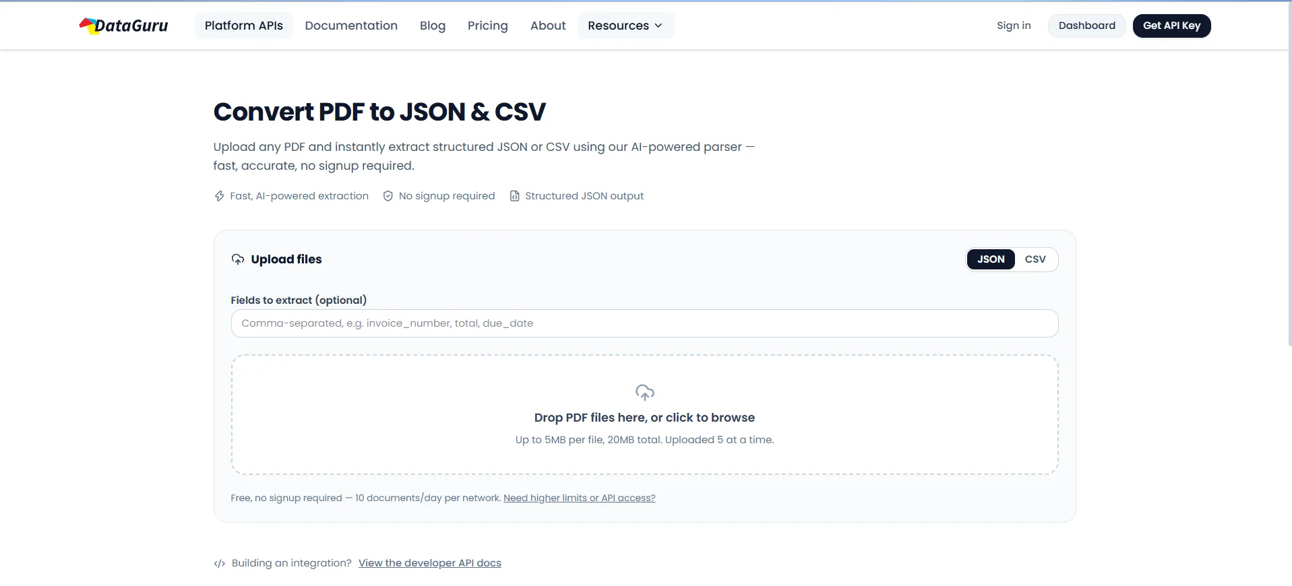Viewport: 1292px width, 586px height.
Task: Open the Dashboard button
Action: 1086,26
